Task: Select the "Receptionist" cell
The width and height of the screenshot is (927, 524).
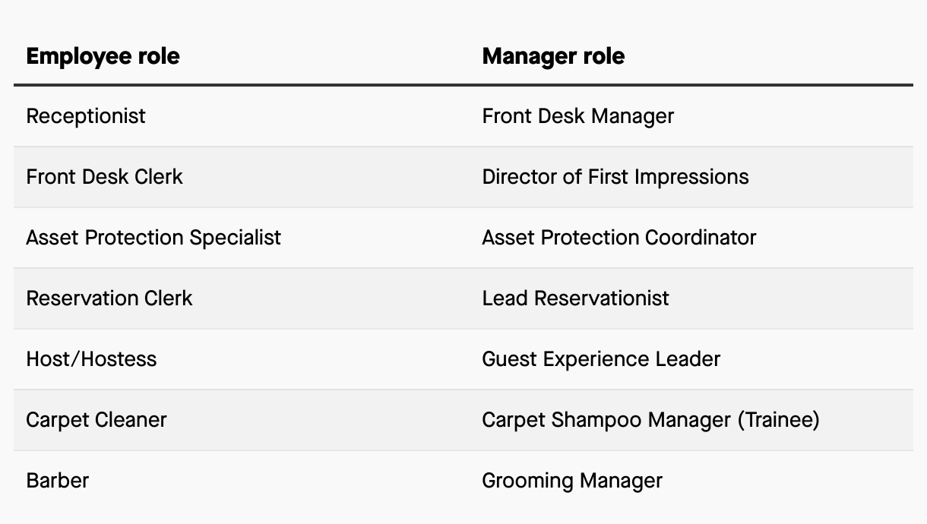Action: 86,116
